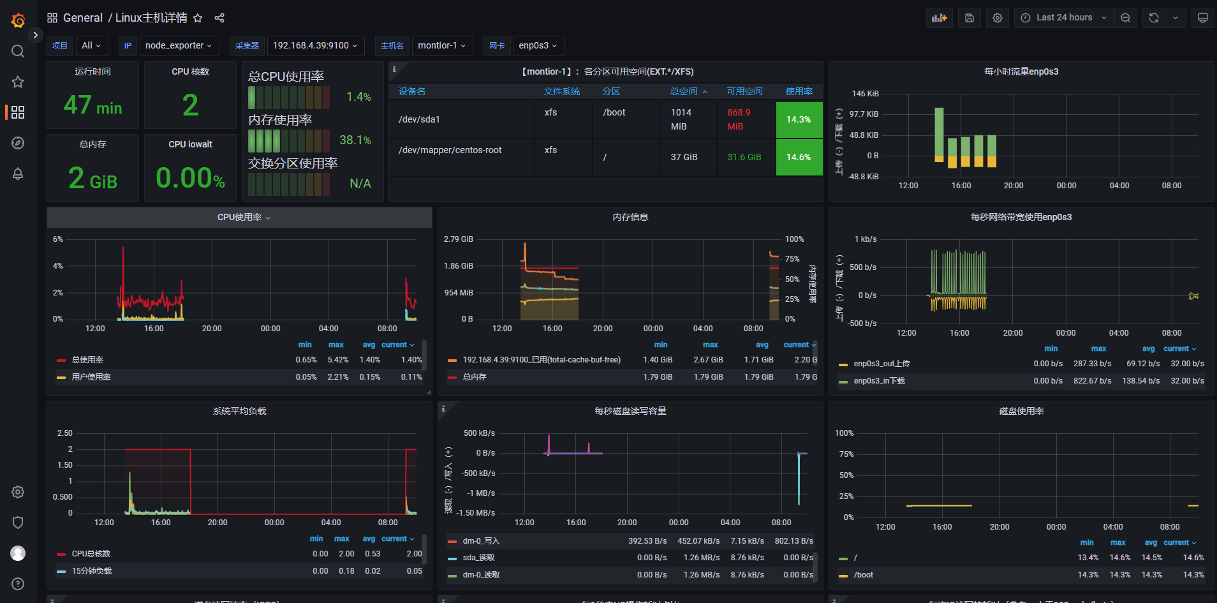The width and height of the screenshot is (1217, 603).
Task: Toggle the 总使用率 series in CPU legend
Action: click(87, 360)
